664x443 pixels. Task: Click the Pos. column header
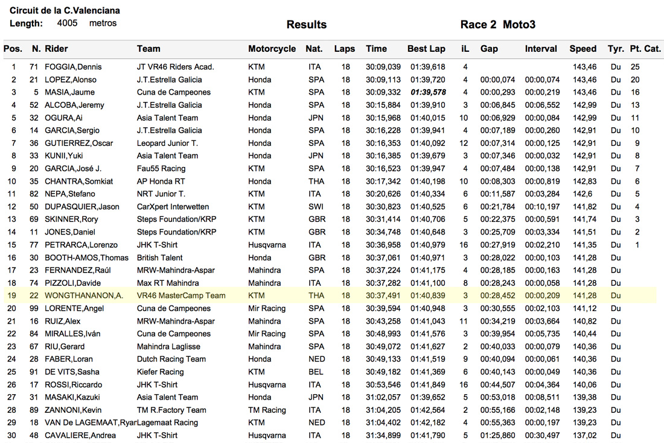tap(13, 49)
